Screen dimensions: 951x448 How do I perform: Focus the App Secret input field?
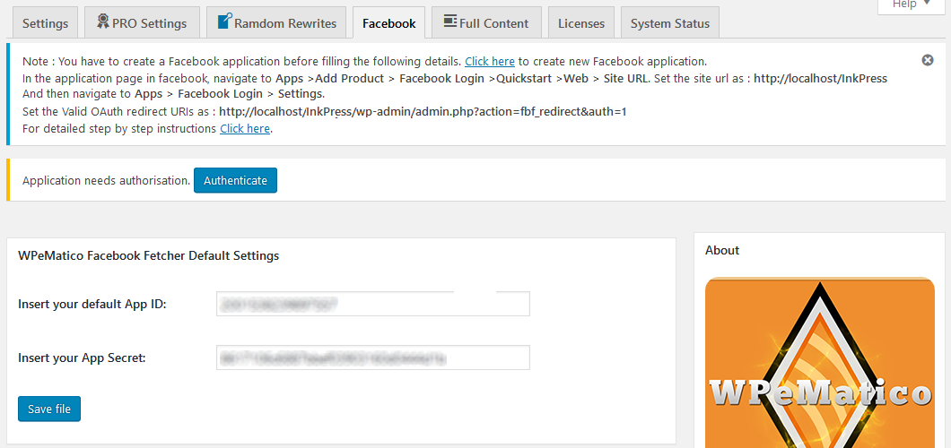point(373,358)
